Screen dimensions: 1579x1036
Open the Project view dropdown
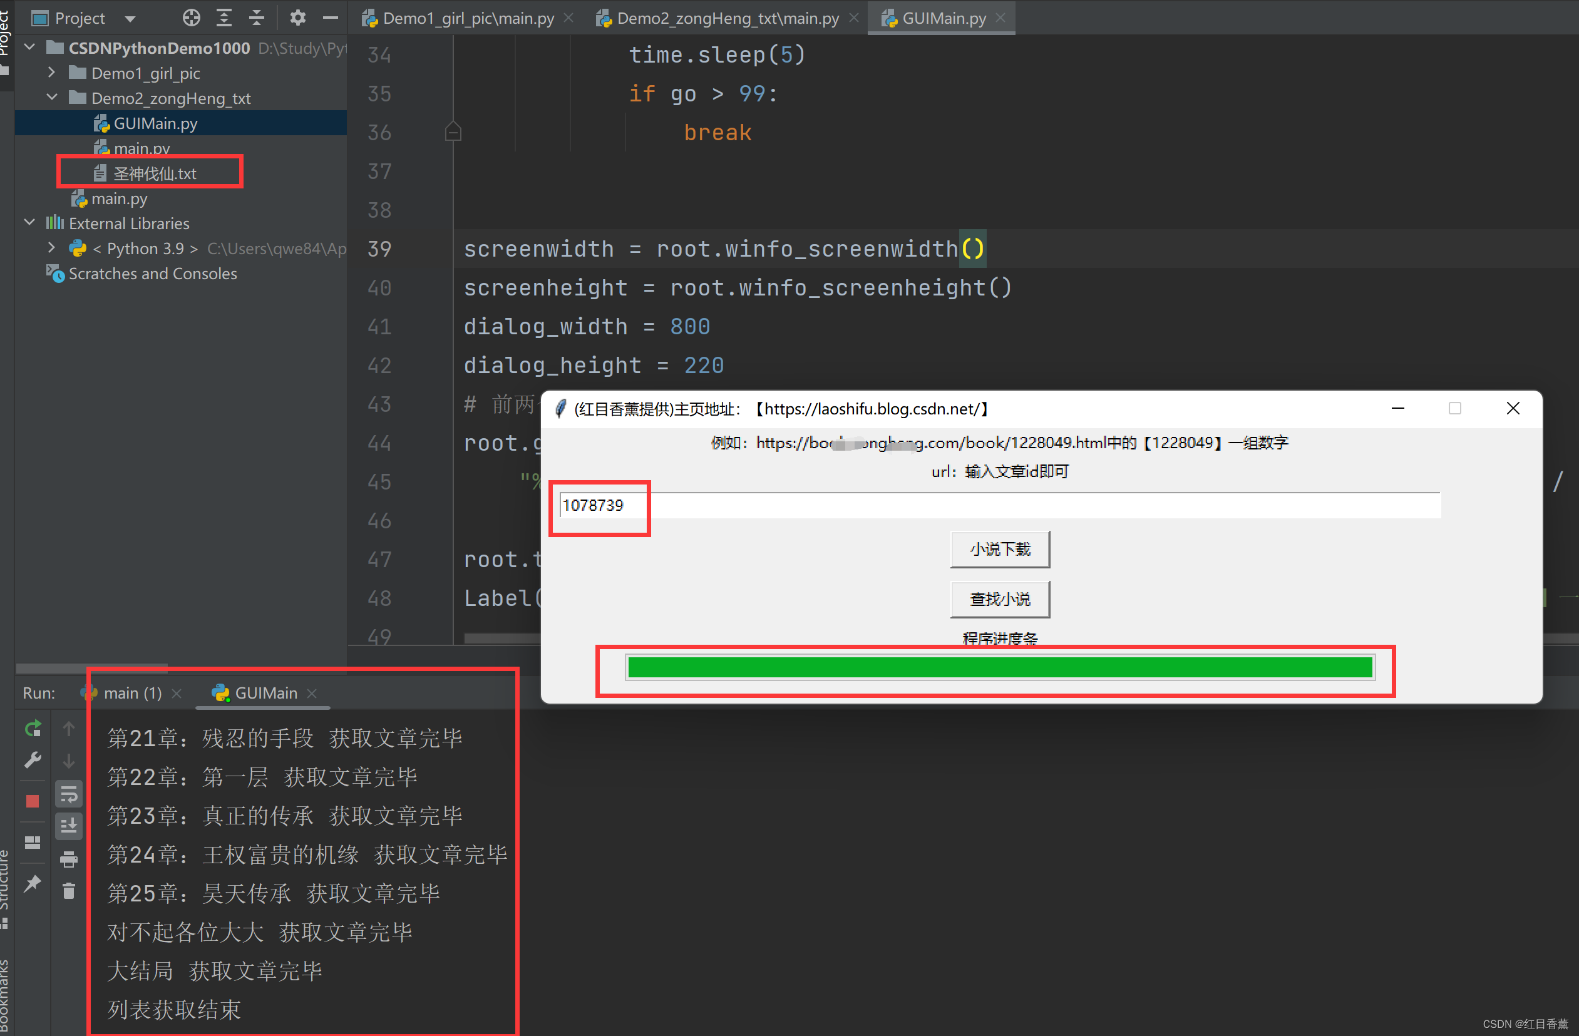tap(131, 19)
